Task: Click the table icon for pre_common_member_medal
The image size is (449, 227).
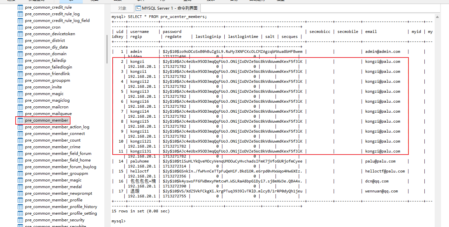Action: 20,187
